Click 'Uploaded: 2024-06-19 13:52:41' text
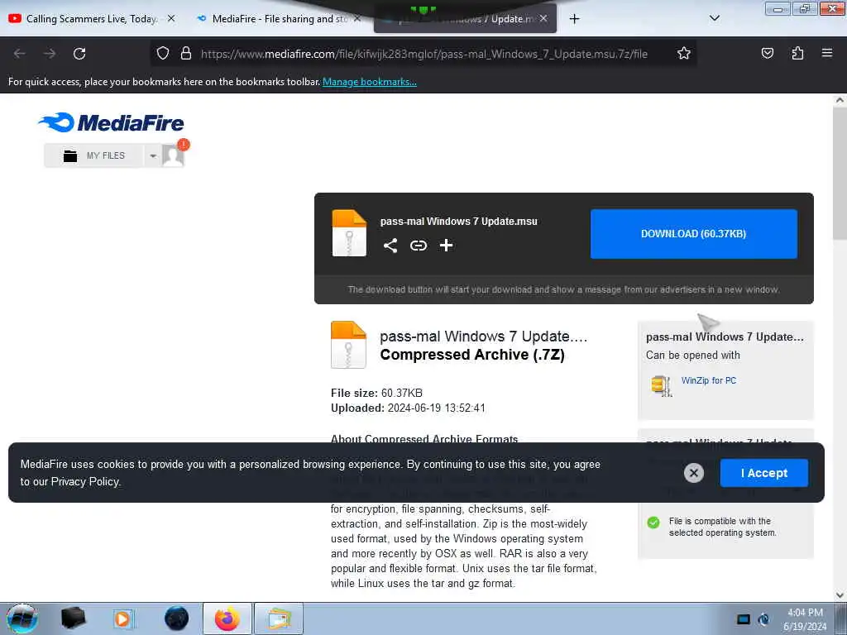The height and width of the screenshot is (635, 847). [x=408, y=408]
